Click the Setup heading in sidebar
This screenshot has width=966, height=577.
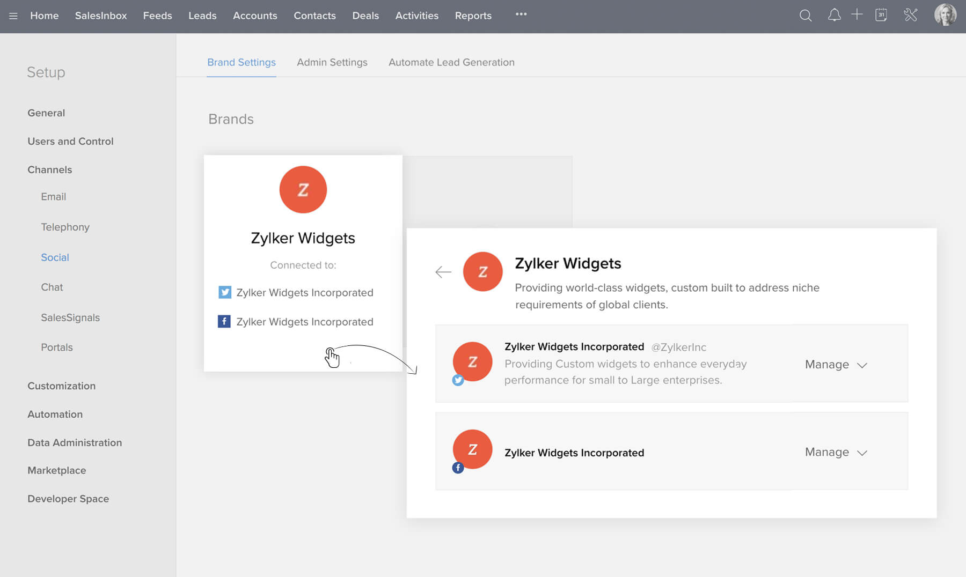pos(46,72)
